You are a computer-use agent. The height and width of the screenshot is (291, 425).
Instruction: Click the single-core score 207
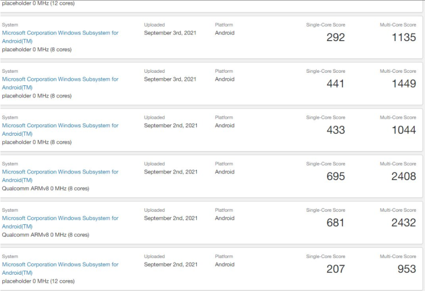click(x=335, y=269)
